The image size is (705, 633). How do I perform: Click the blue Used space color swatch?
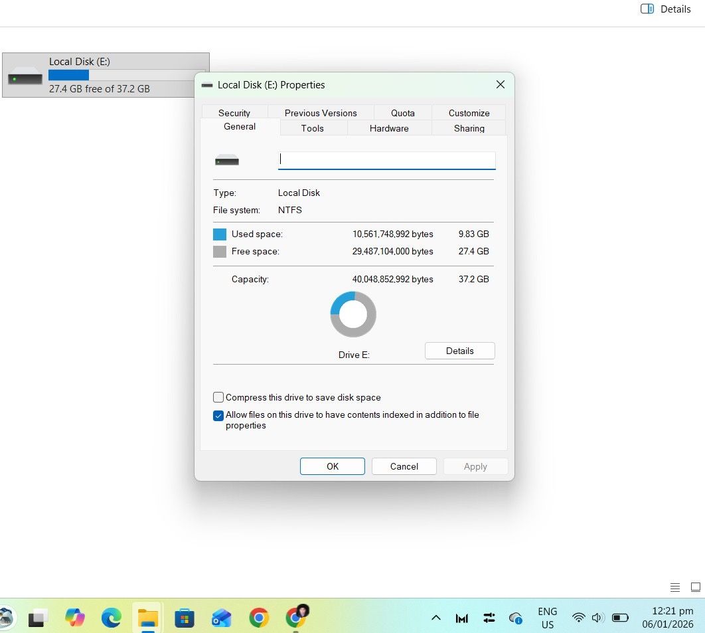(x=220, y=234)
